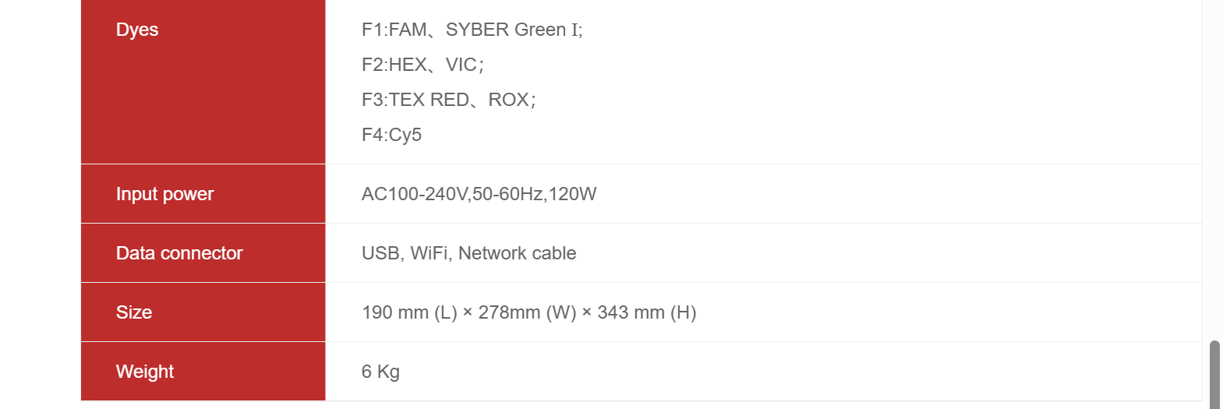Click the 343 mm (H) dimension

click(646, 312)
